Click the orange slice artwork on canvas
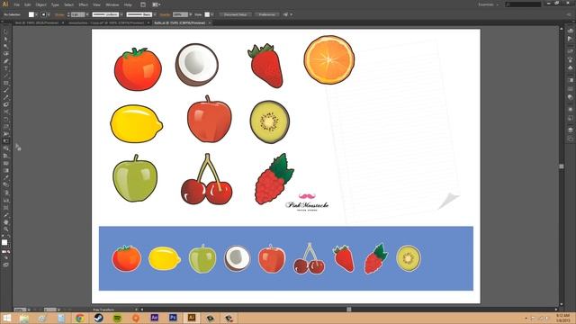 (329, 60)
